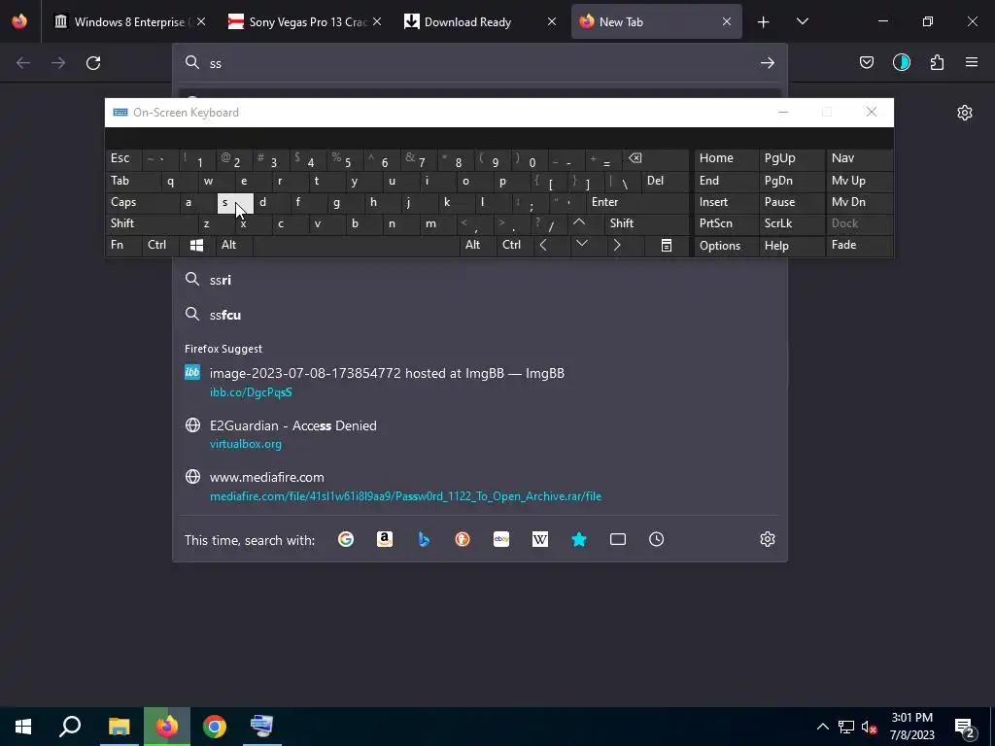This screenshot has height=746, width=995.
Task: Open www.mediafire.com suggestion
Action: coord(479,486)
